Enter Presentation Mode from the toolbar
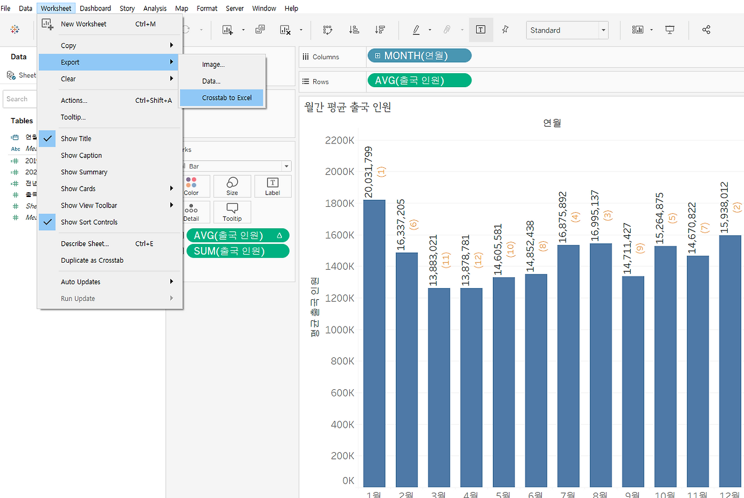 click(670, 30)
